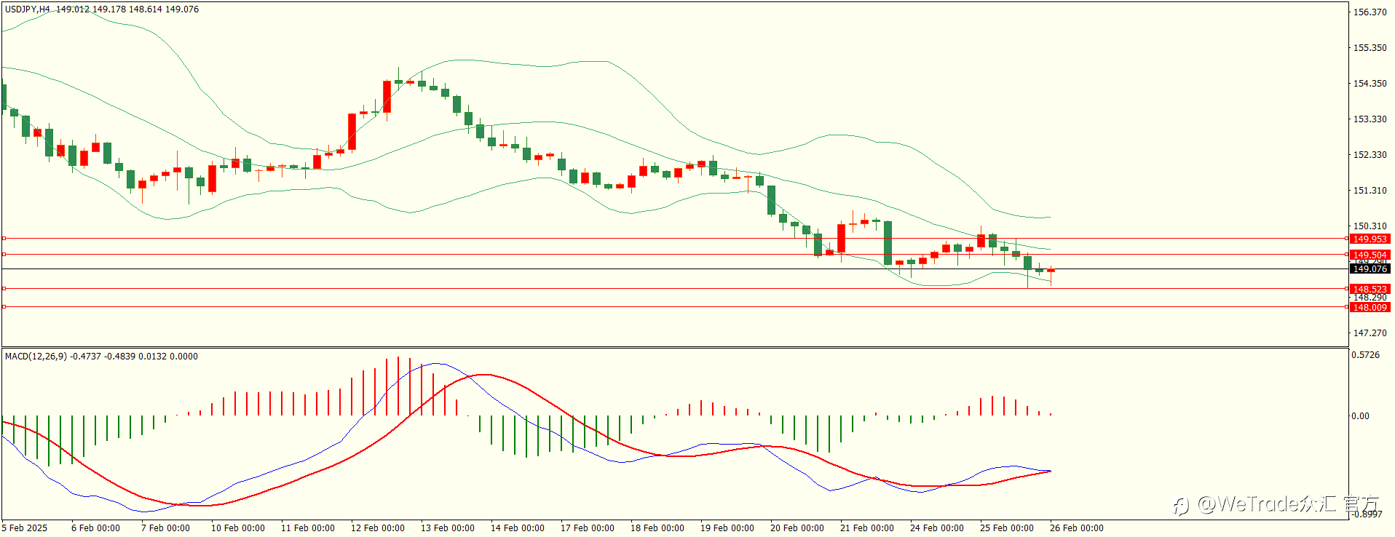Click the 21 Feb 00:00 date label

(867, 528)
